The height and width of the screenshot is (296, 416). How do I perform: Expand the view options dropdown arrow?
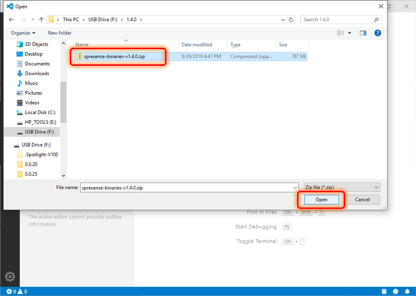349,33
